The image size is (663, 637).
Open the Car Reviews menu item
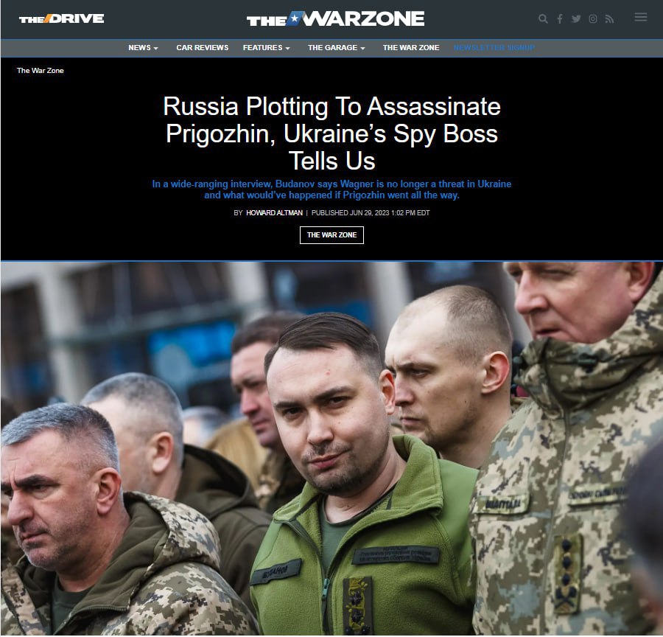[202, 48]
